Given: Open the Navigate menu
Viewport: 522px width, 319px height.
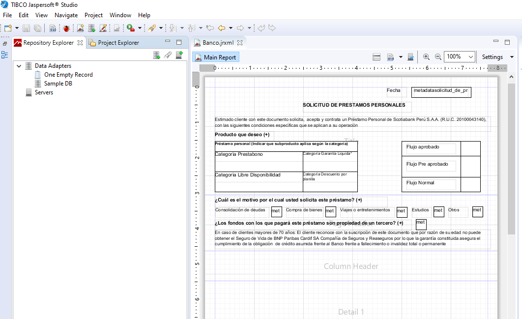Looking at the screenshot, I should [66, 15].
